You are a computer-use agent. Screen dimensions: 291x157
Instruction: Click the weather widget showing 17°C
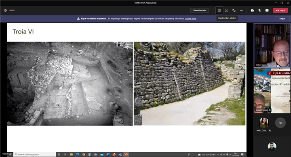[207, 155]
